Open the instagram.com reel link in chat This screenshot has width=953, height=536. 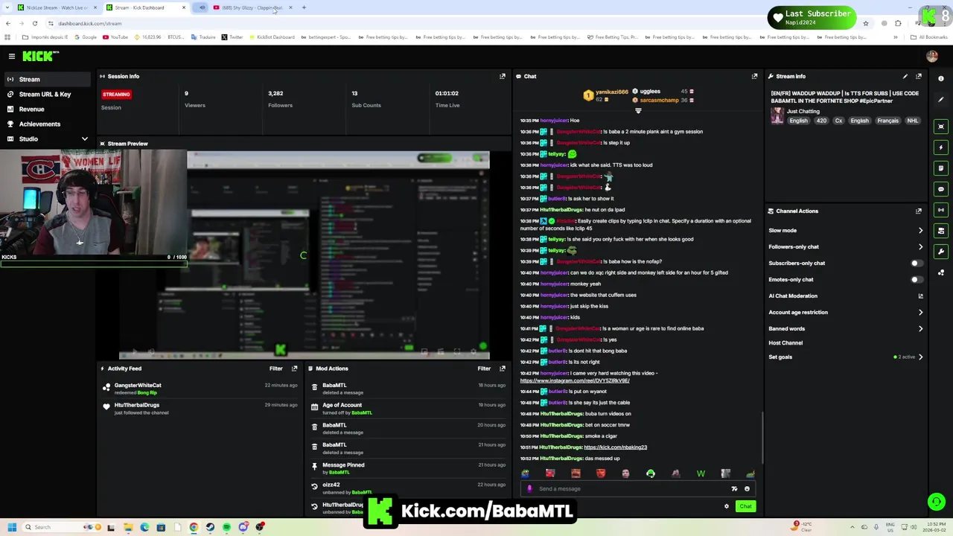[575, 380]
